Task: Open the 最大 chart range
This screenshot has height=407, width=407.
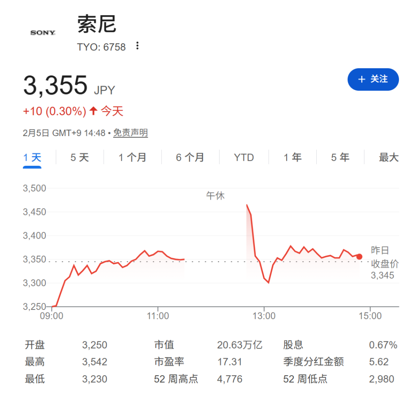Action: click(x=387, y=157)
